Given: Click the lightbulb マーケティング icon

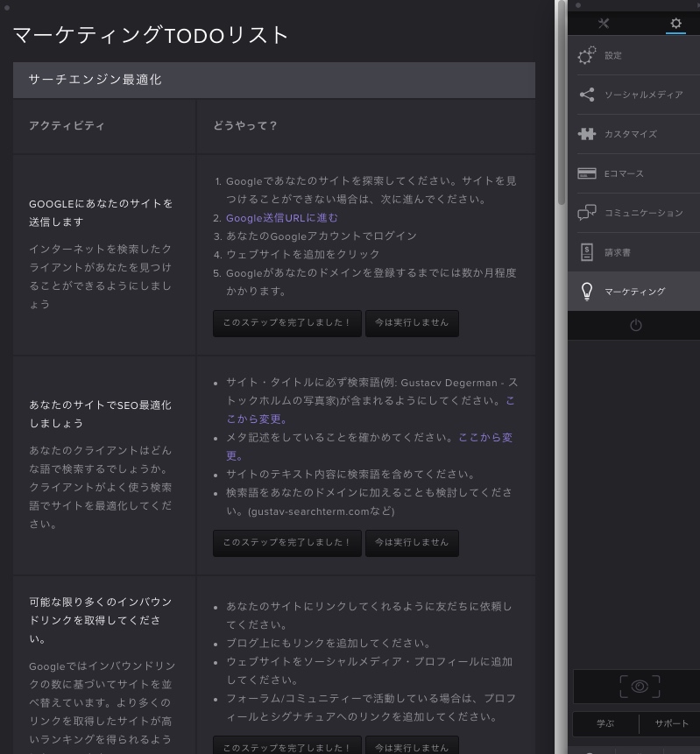Looking at the screenshot, I should point(587,292).
